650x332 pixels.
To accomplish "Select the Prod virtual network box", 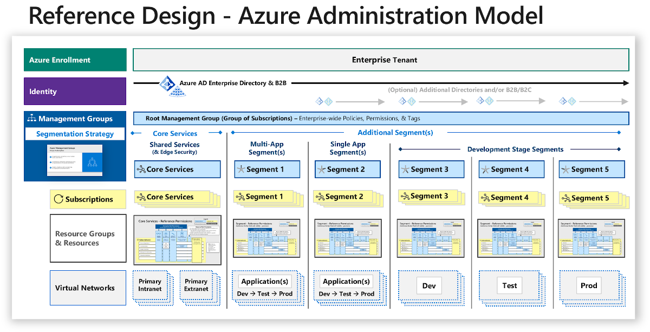I will pos(589,285).
